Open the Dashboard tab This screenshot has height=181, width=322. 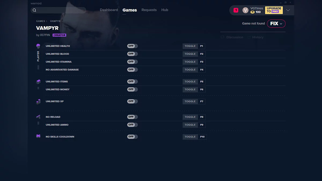point(109,10)
